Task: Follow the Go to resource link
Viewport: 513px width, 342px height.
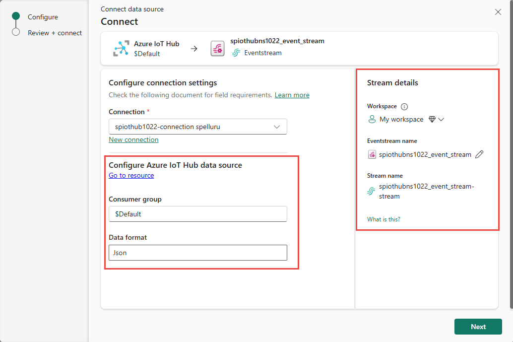Action: click(131, 175)
